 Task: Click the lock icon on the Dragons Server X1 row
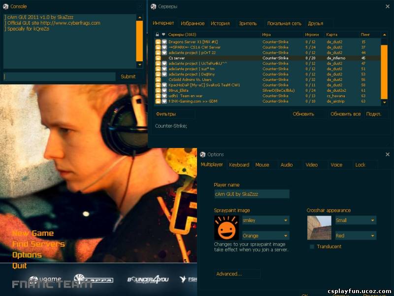[x=158, y=42]
